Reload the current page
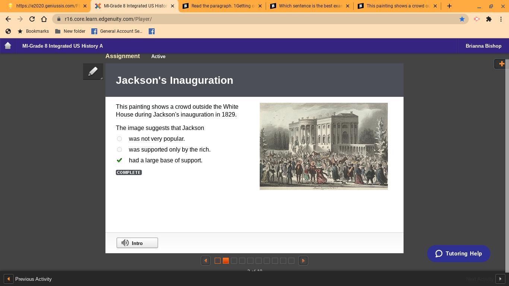The height and width of the screenshot is (286, 509). [32, 19]
